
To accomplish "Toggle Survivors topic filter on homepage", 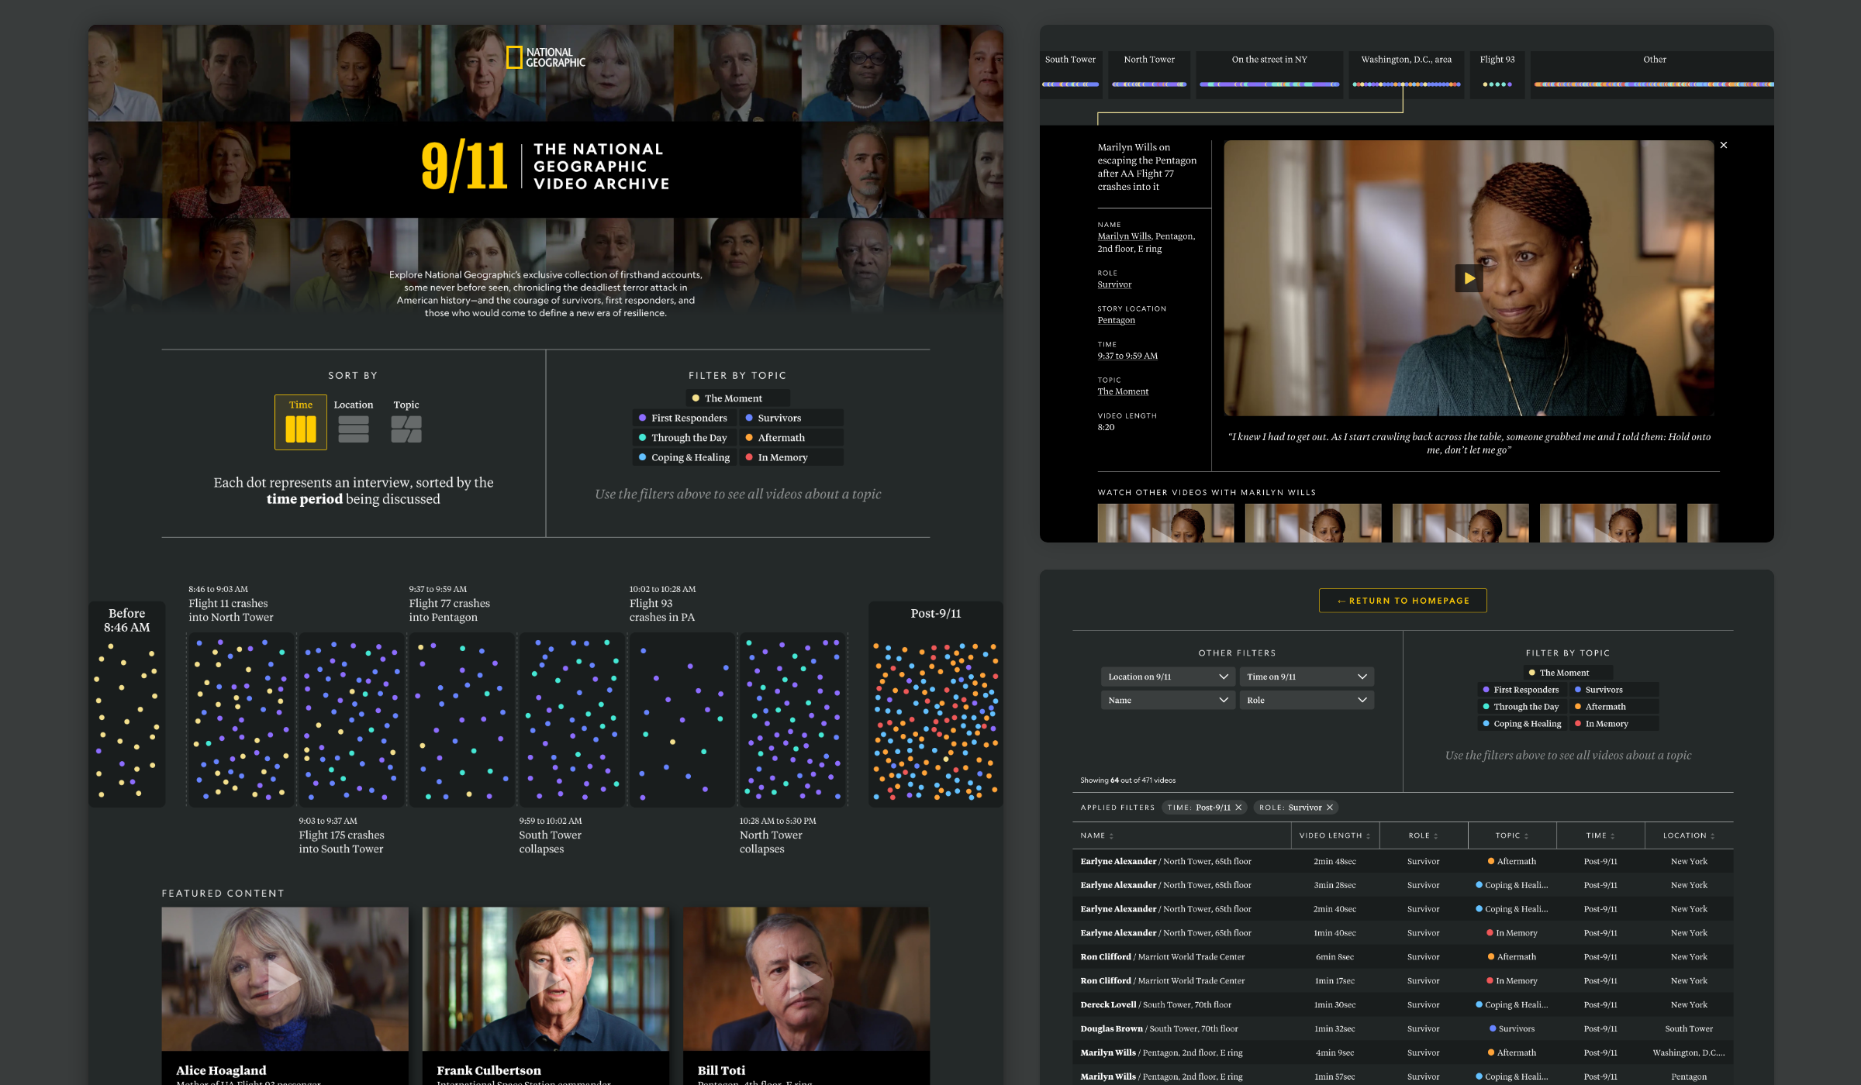I will 791,418.
